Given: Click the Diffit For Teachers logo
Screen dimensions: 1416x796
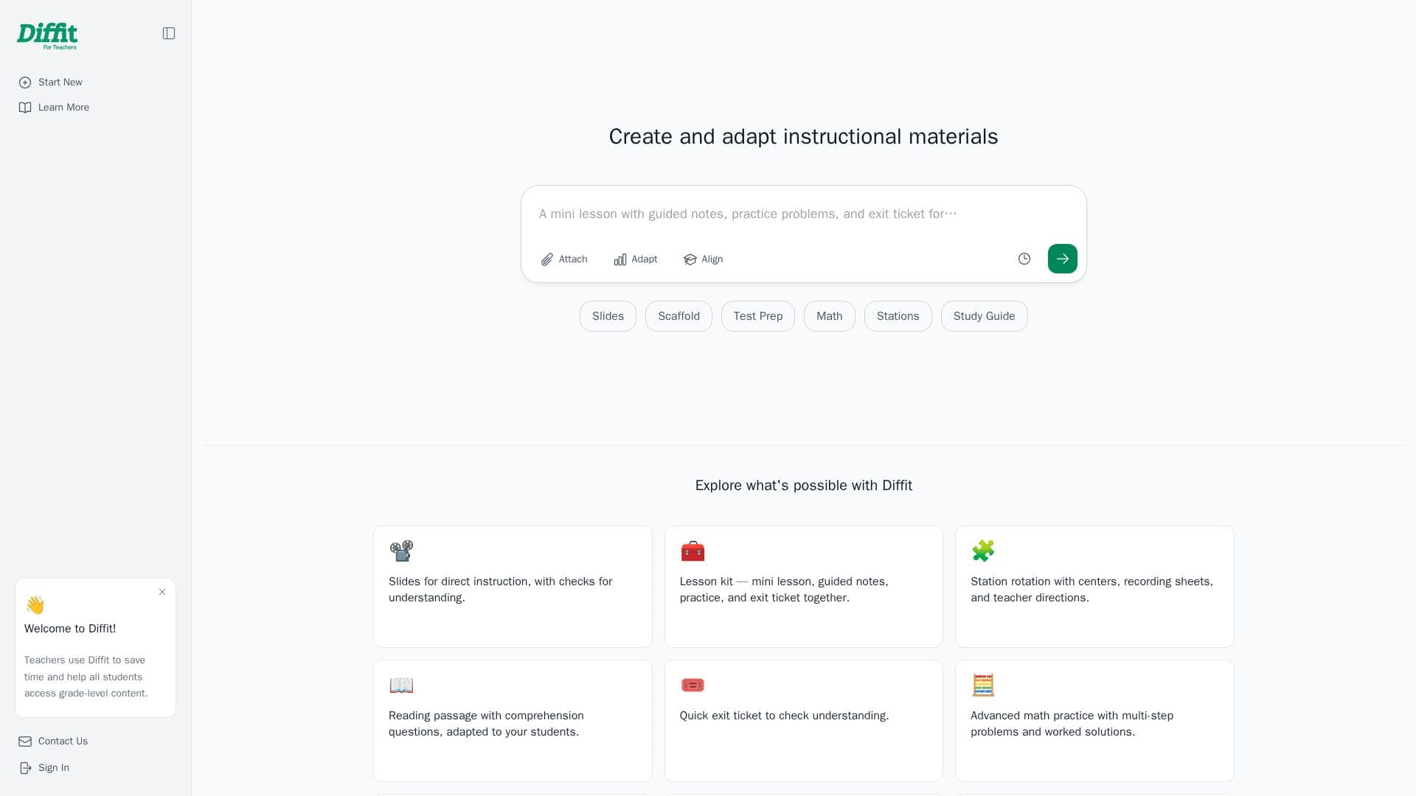Looking at the screenshot, I should pyautogui.click(x=47, y=35).
